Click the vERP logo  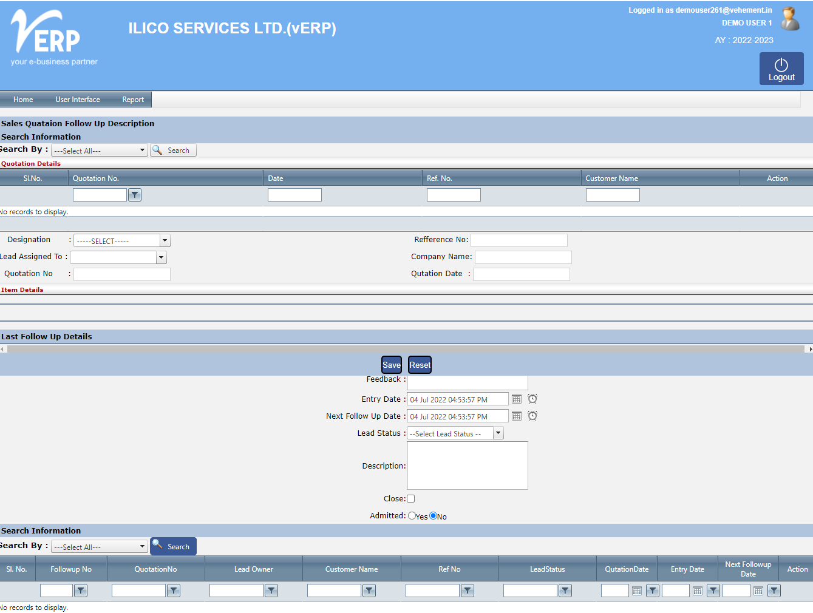point(54,38)
